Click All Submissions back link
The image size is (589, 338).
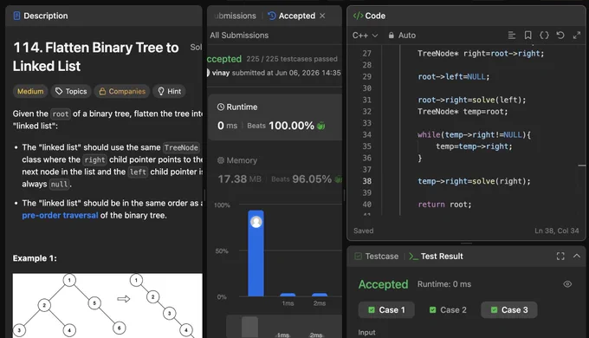click(239, 36)
